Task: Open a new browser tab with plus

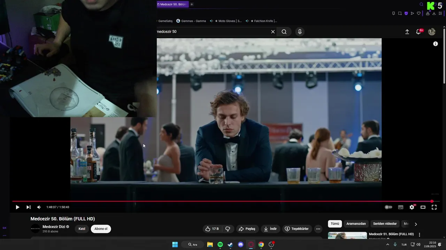Action: 192,4
